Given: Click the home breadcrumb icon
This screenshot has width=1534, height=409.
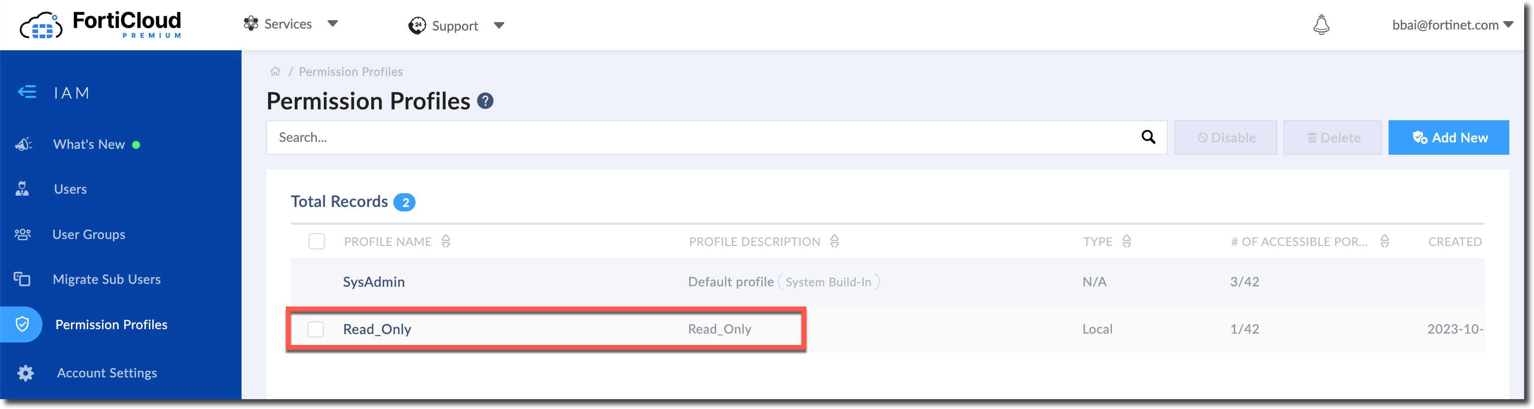Looking at the screenshot, I should [x=275, y=71].
